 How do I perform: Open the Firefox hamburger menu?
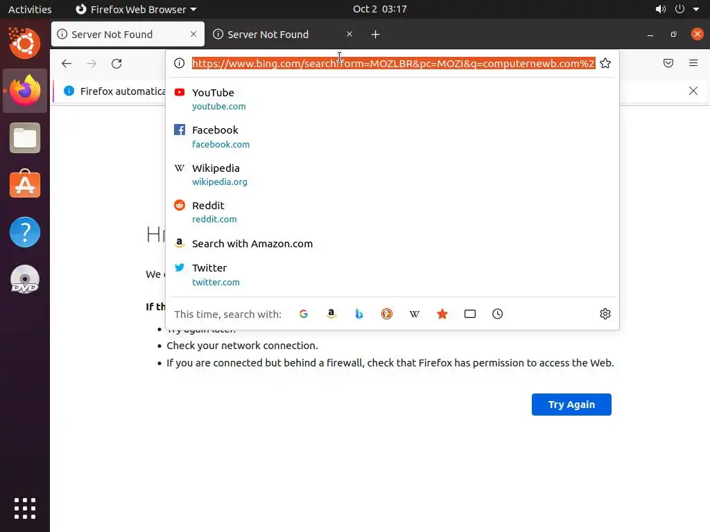(x=693, y=63)
